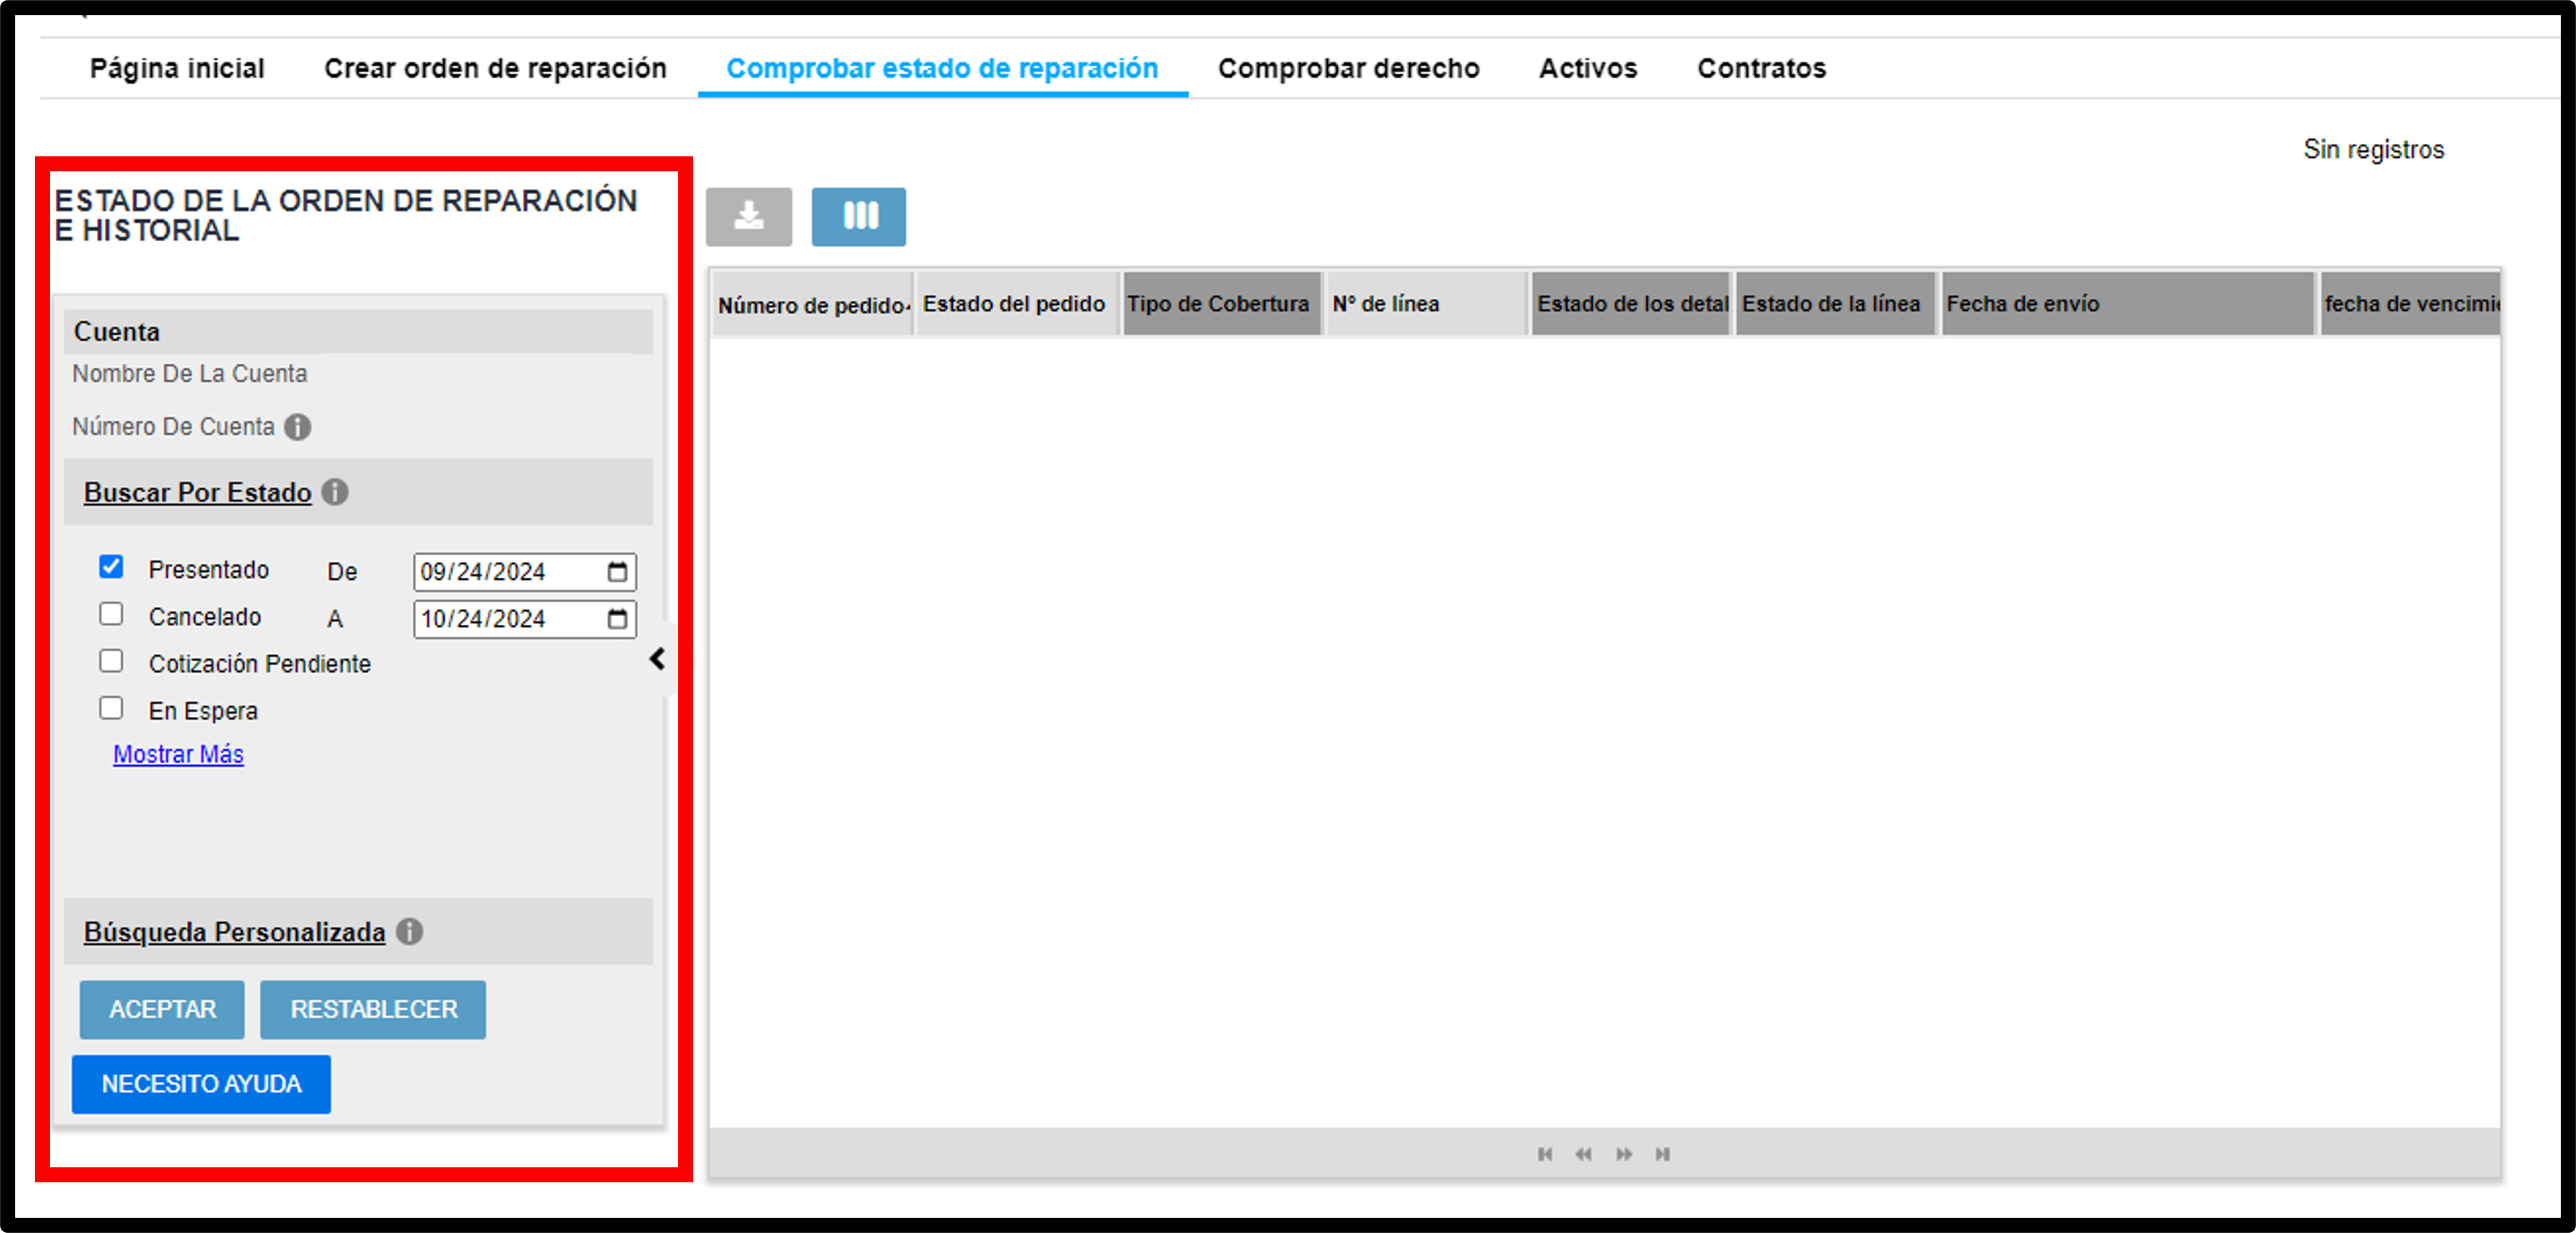The image size is (2576, 1233).
Task: Click info icon beside Buscar Por Estado
Action: (x=335, y=493)
